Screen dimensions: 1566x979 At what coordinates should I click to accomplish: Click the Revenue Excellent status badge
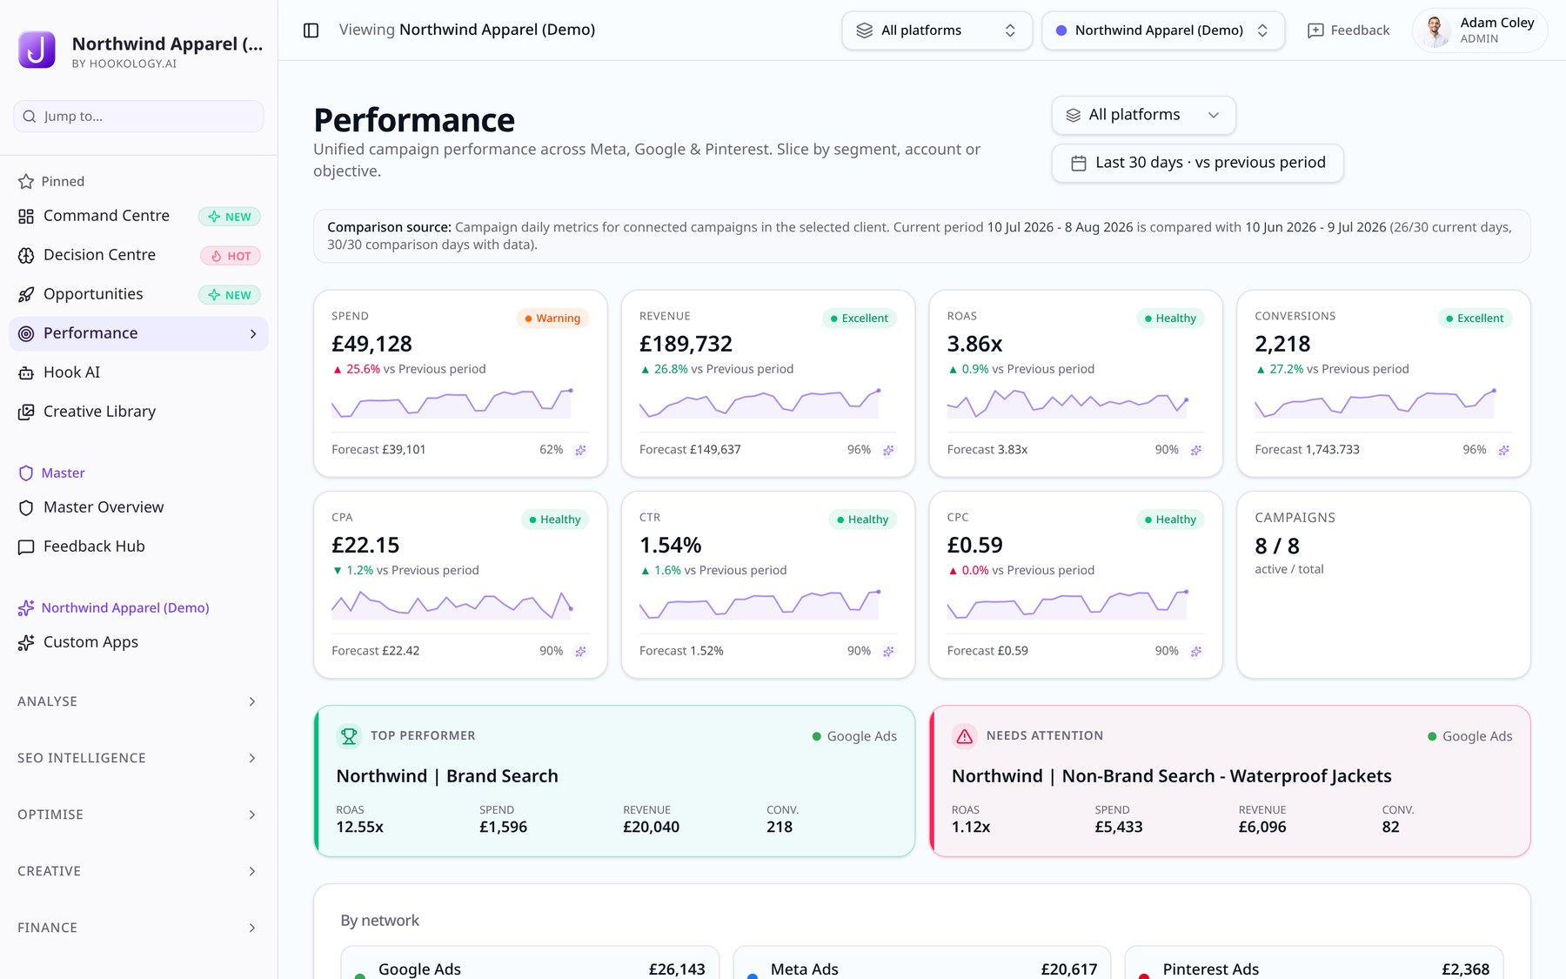tap(860, 319)
